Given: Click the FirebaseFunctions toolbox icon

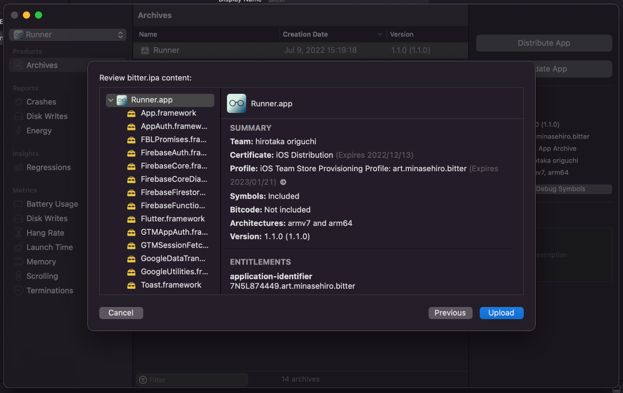Looking at the screenshot, I should coord(131,206).
